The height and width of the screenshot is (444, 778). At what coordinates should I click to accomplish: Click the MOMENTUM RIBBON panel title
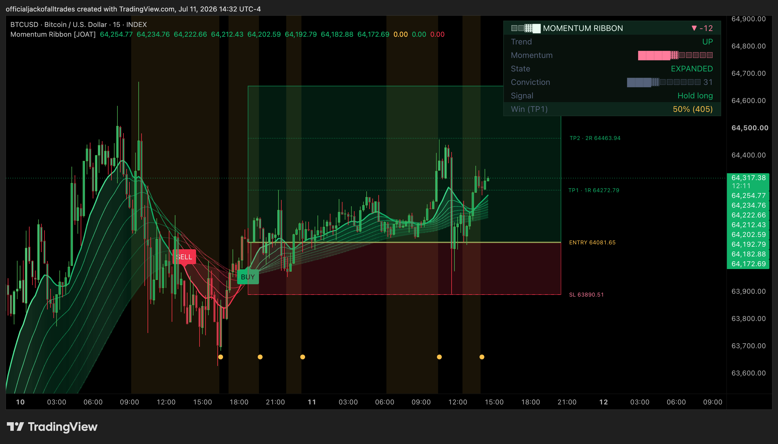click(x=583, y=28)
